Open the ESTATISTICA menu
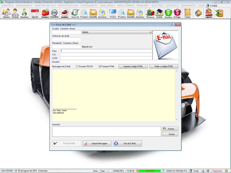Viewport: 231px width, 173px height. point(172,5)
